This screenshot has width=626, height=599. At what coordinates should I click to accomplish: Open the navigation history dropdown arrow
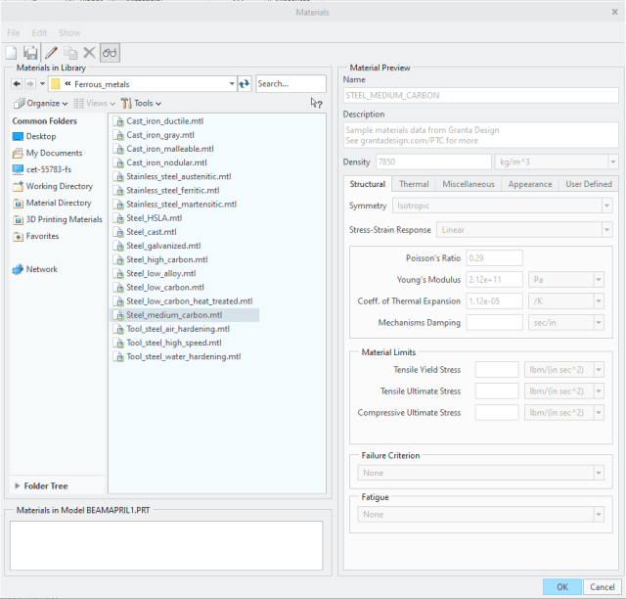click(x=42, y=84)
